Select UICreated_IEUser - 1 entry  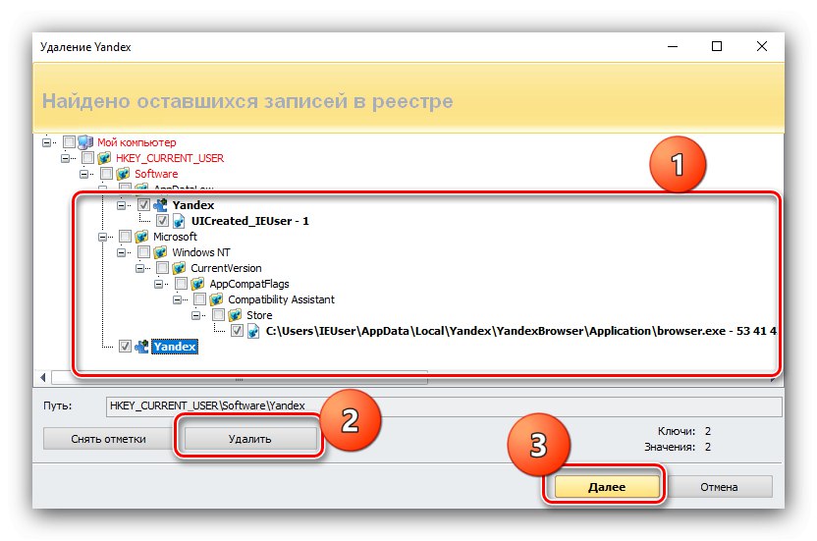[x=250, y=221]
